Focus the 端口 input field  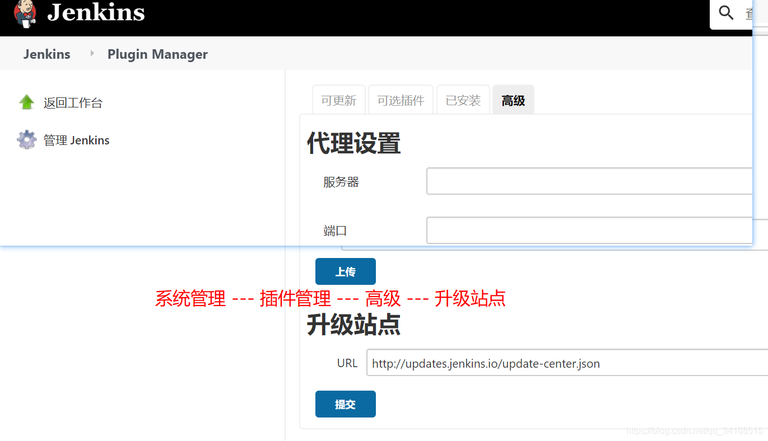pyautogui.click(x=589, y=231)
